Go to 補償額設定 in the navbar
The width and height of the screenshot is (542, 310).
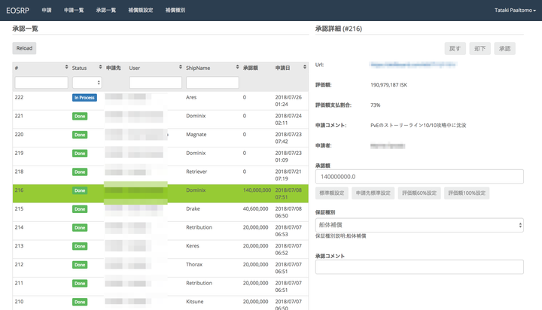(141, 11)
